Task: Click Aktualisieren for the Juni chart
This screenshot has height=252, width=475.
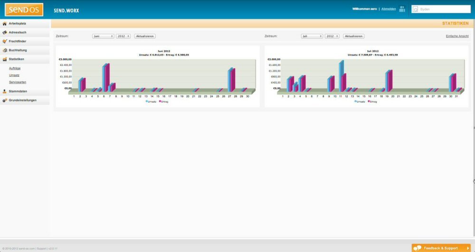Action: pos(145,36)
